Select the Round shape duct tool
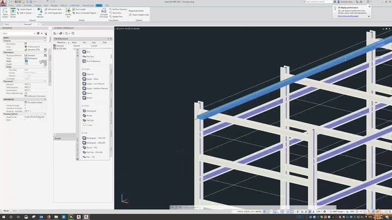This screenshot has height=220, width=392. tap(88, 116)
